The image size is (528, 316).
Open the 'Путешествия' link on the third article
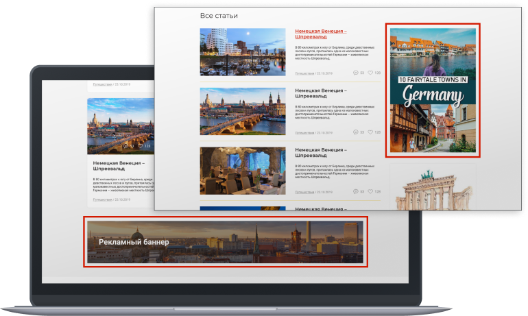tap(304, 193)
